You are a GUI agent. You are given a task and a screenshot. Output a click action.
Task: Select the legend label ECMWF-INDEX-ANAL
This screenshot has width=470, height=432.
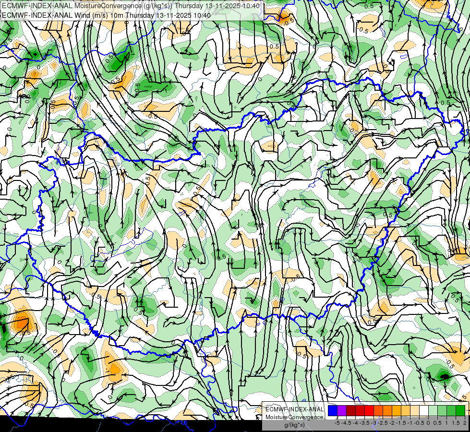(294, 409)
